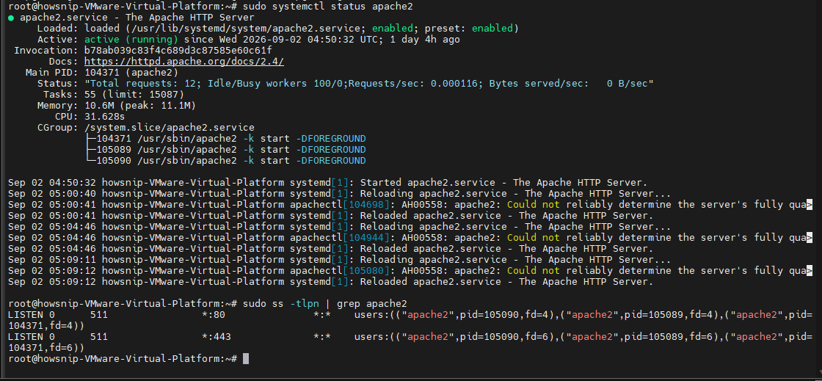
Task: Click the '-DFOREGROUND' flag on the 105090 line
Action: click(331, 160)
